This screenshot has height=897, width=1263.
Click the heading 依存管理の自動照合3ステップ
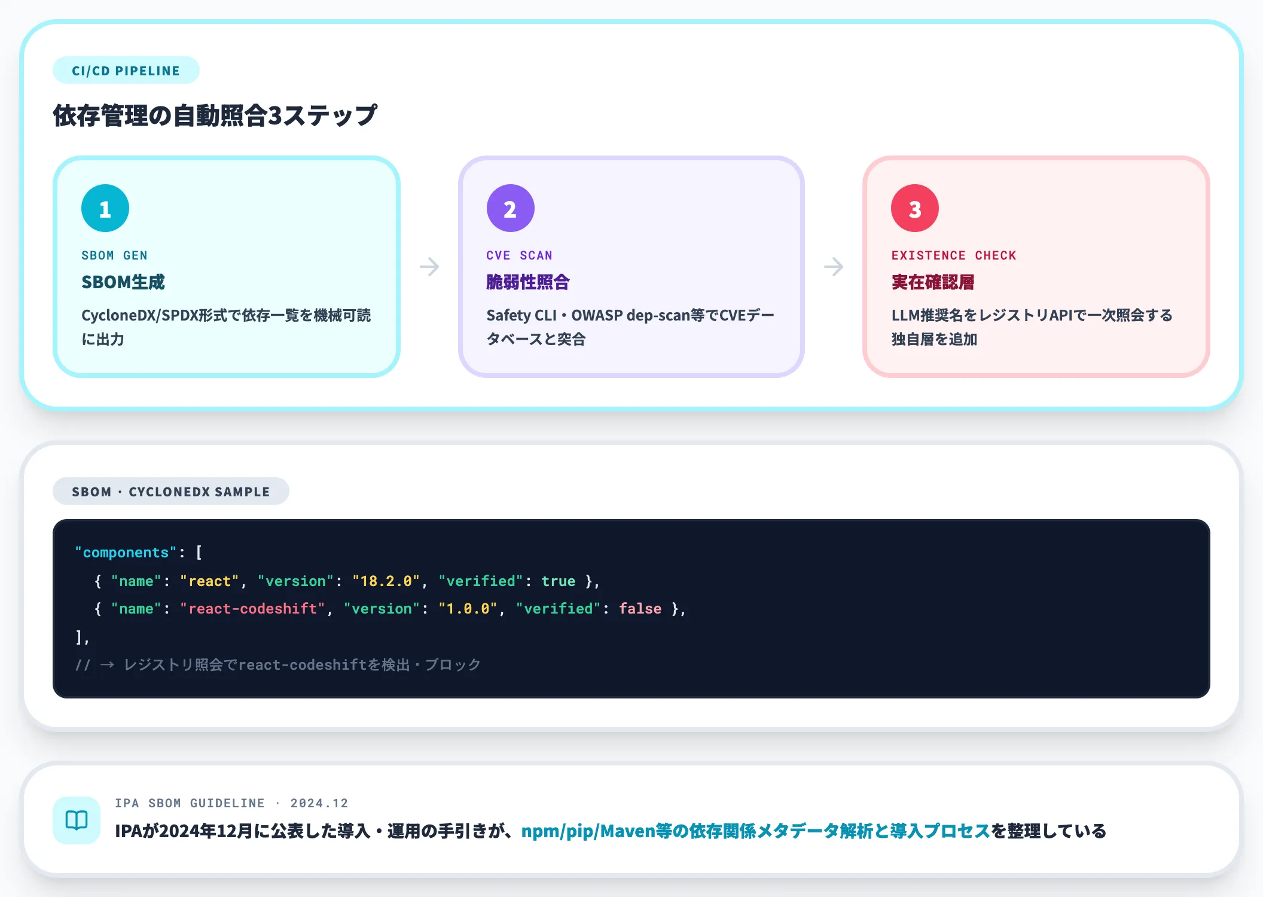(x=215, y=115)
